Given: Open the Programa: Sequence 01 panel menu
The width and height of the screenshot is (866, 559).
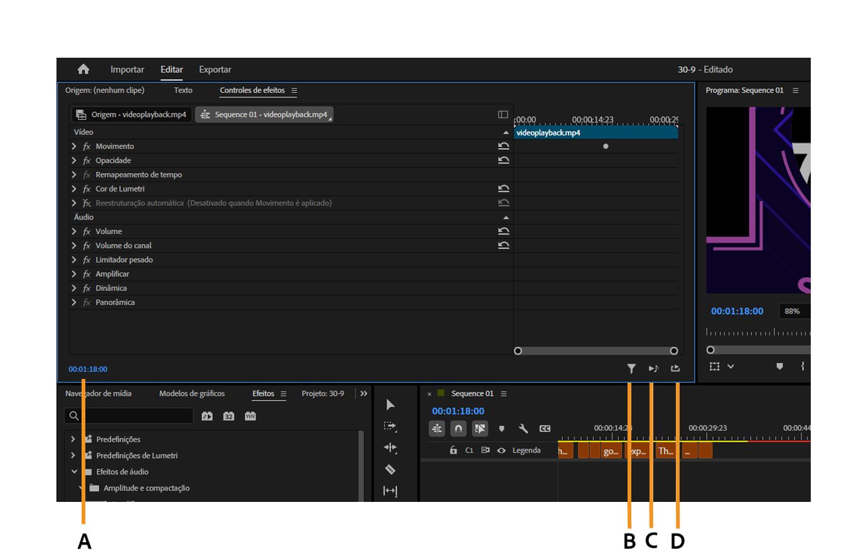Looking at the screenshot, I should coord(796,91).
